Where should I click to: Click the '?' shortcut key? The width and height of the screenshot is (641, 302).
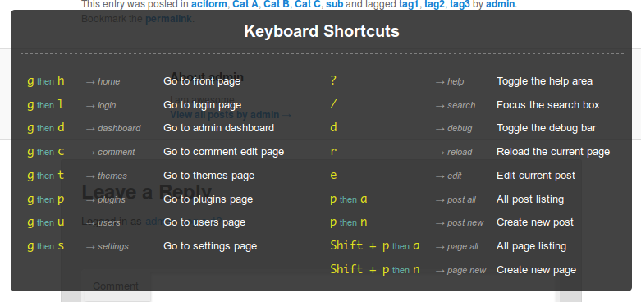click(x=333, y=80)
